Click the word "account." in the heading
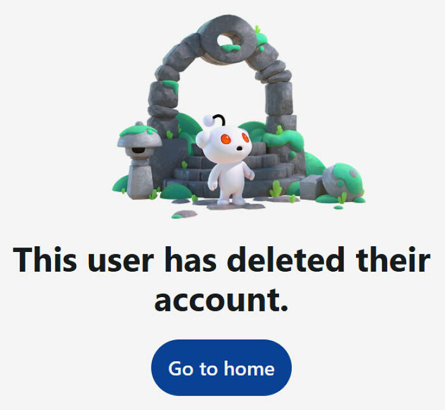 221,300
